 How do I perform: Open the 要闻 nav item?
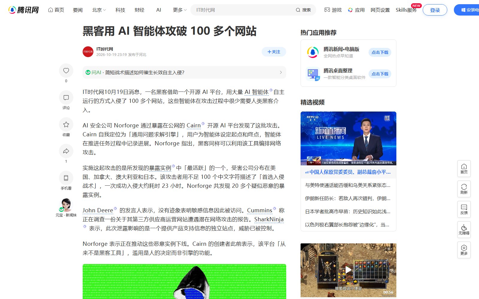pyautogui.click(x=78, y=10)
